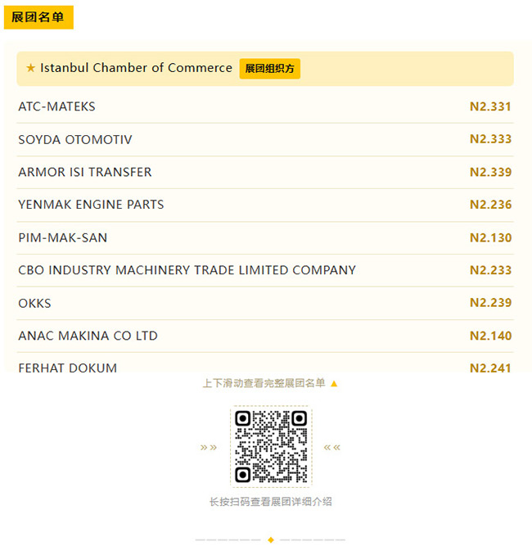532x555 pixels.
Task: Choose the OKKS exhibitor entry
Action: (x=265, y=303)
